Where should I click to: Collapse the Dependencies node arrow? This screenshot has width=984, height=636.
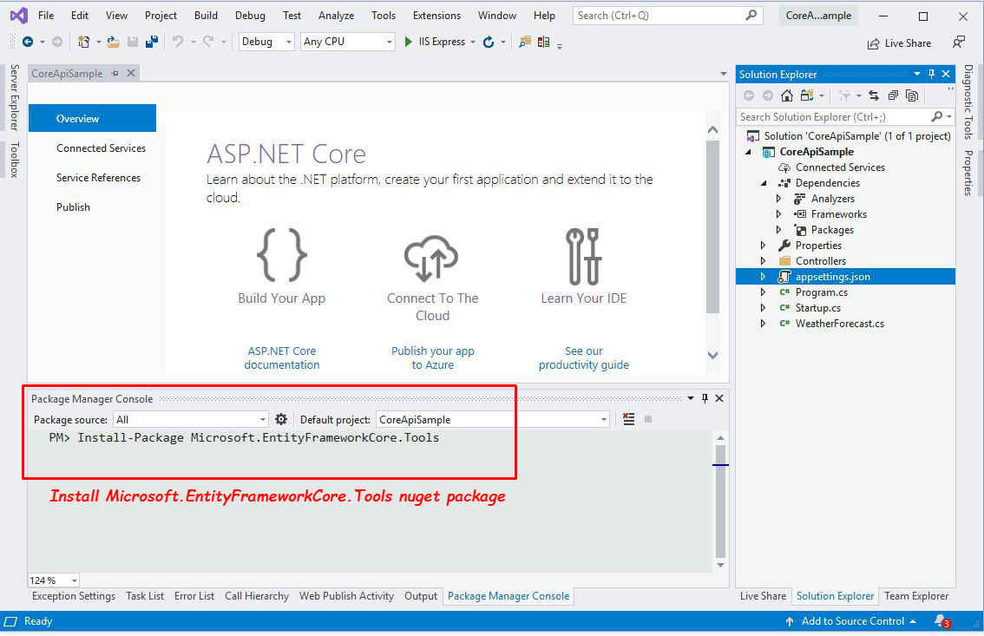[763, 183]
